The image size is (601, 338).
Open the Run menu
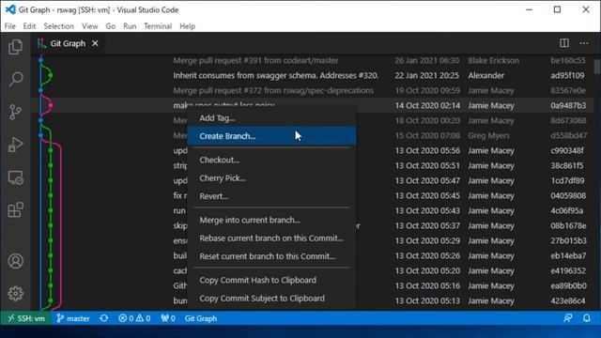pos(130,26)
